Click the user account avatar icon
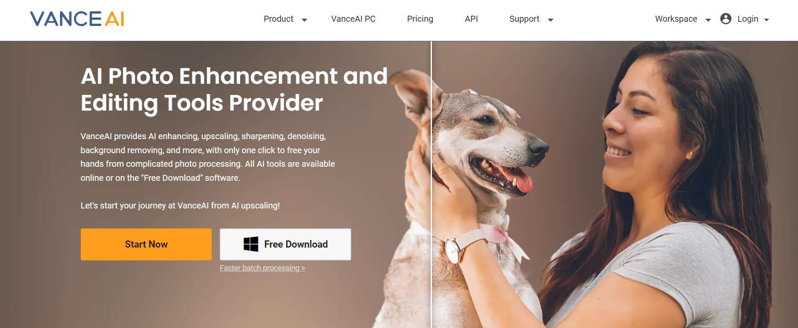The height and width of the screenshot is (328, 798). point(726,19)
